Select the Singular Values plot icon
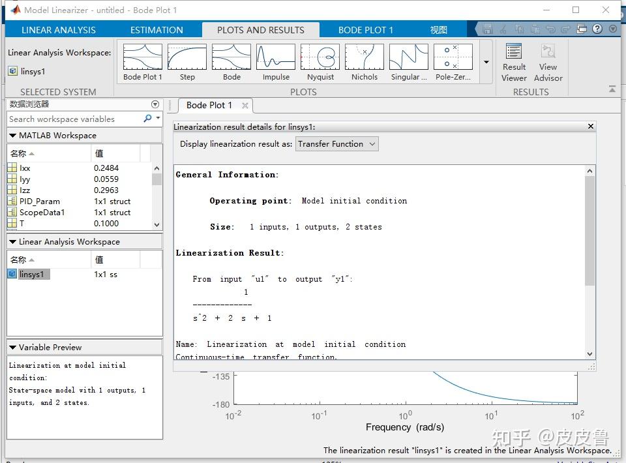The width and height of the screenshot is (626, 463). [408, 57]
